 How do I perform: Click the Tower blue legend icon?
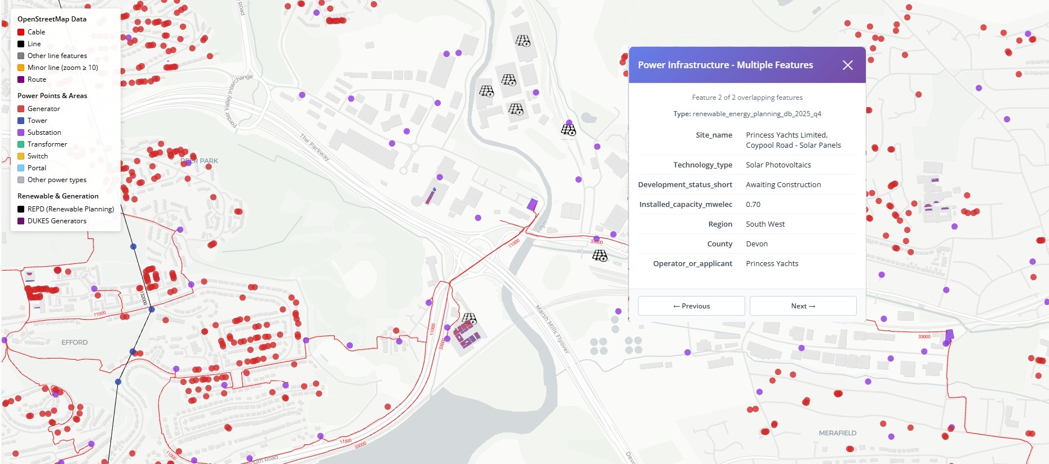21,121
